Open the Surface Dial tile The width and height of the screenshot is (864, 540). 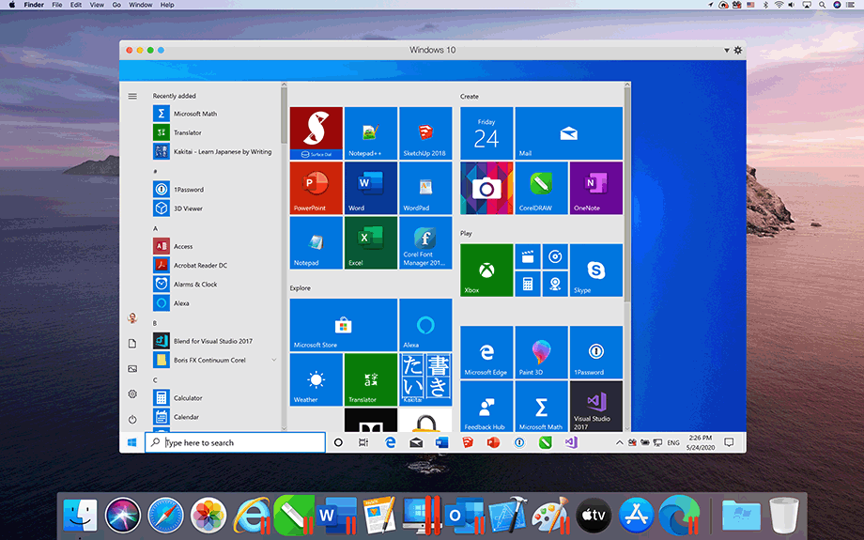click(x=316, y=133)
